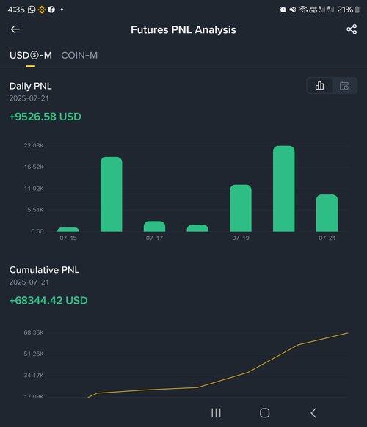Tap the cumulative PNL line endpoint

(347, 333)
